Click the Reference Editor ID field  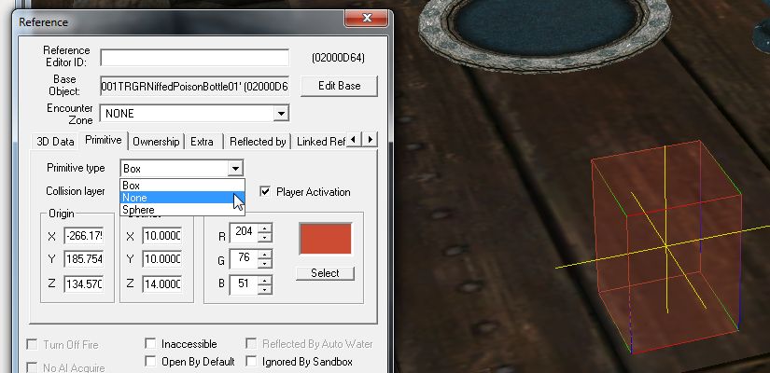pos(194,58)
